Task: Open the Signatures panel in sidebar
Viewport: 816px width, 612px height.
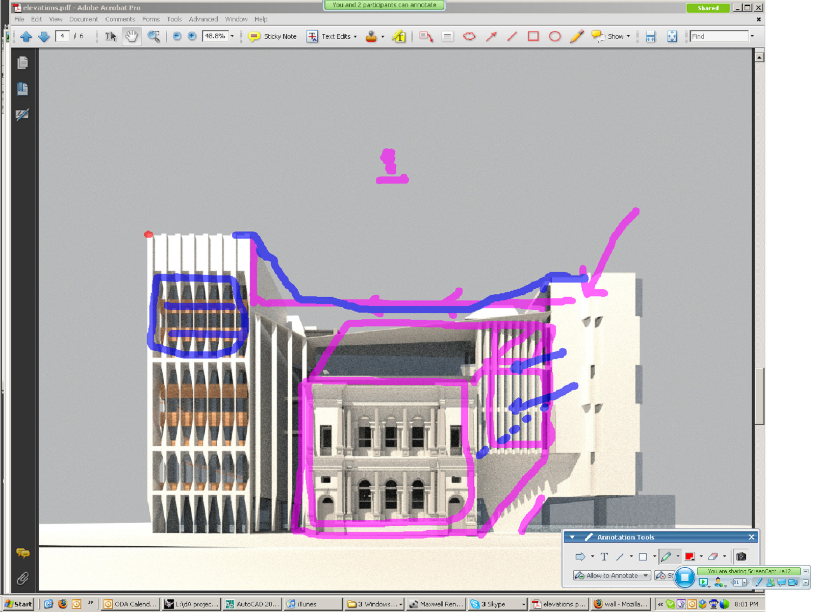Action: click(x=22, y=114)
